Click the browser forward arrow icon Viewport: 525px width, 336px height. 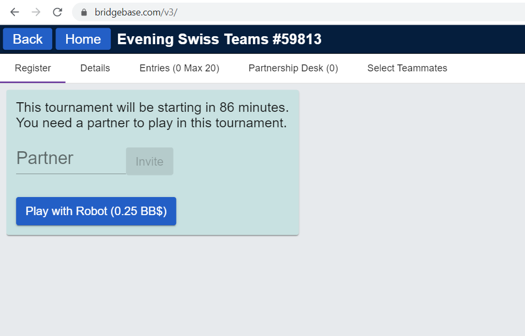pos(36,12)
